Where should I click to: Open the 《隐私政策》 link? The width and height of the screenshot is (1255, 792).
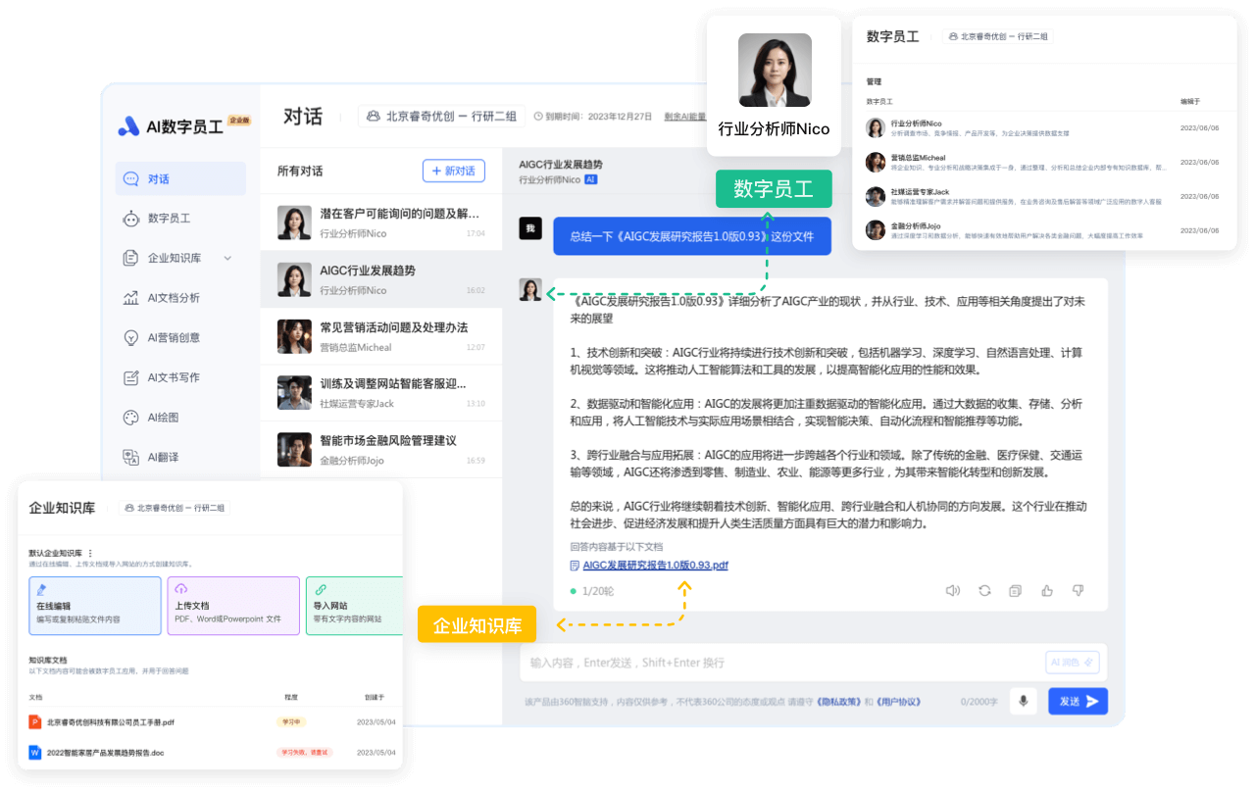[837, 702]
